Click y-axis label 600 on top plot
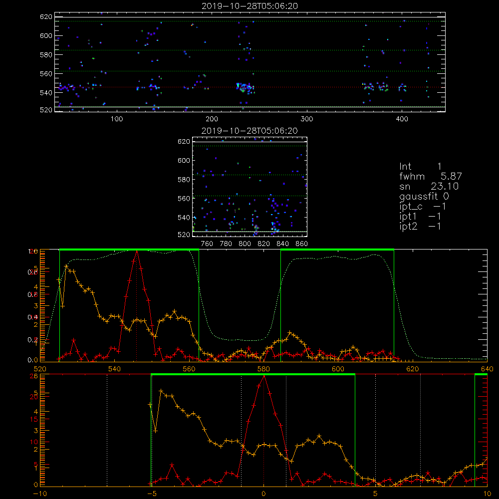This screenshot has width=499, height=499. 46,35
